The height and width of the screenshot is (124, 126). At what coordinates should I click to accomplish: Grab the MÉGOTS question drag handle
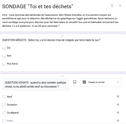(62, 36)
